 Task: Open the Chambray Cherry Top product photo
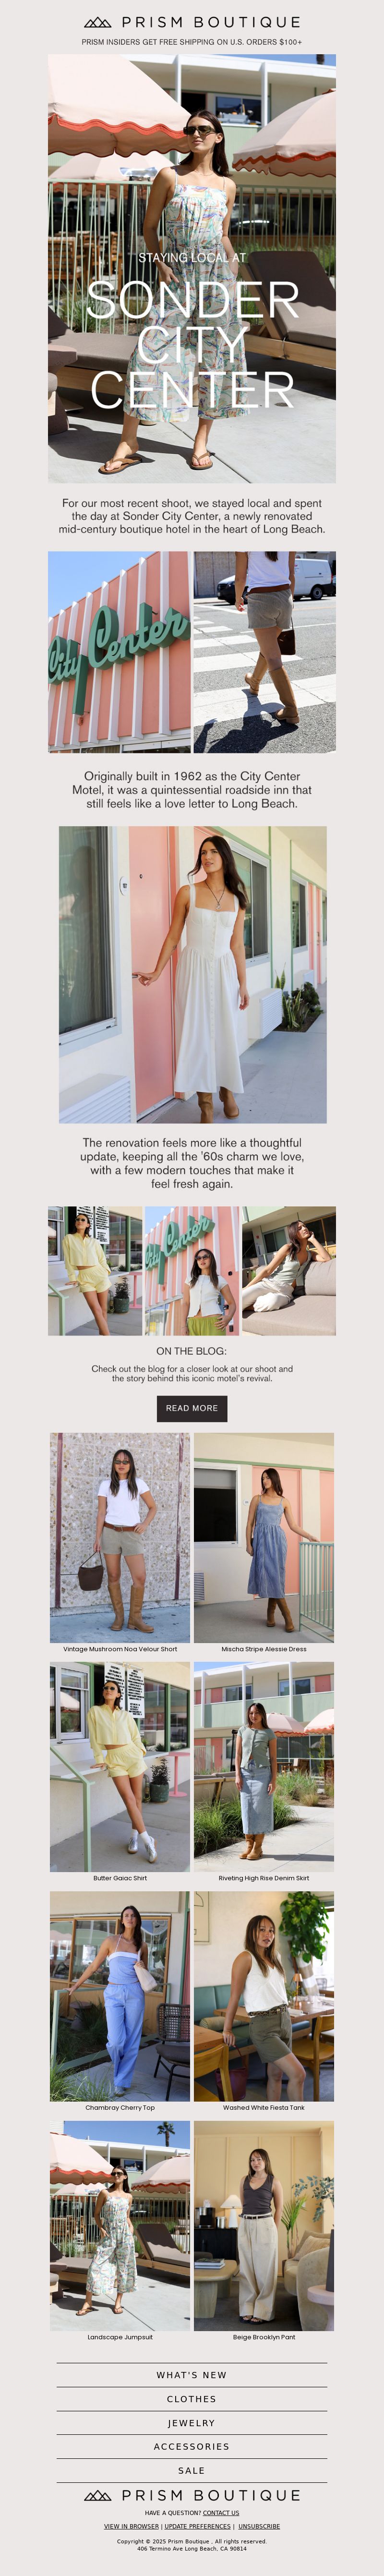(x=120, y=1996)
